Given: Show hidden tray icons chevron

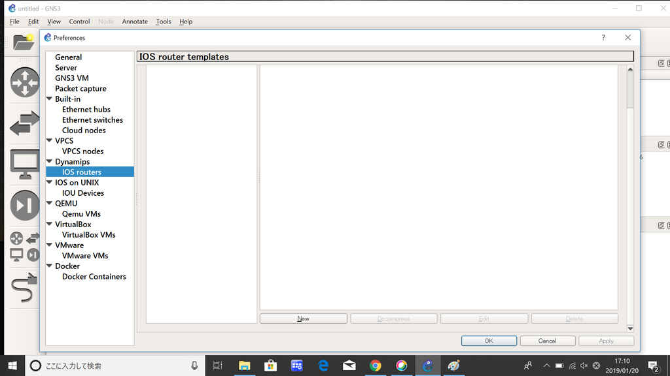Looking at the screenshot, I should tap(546, 366).
